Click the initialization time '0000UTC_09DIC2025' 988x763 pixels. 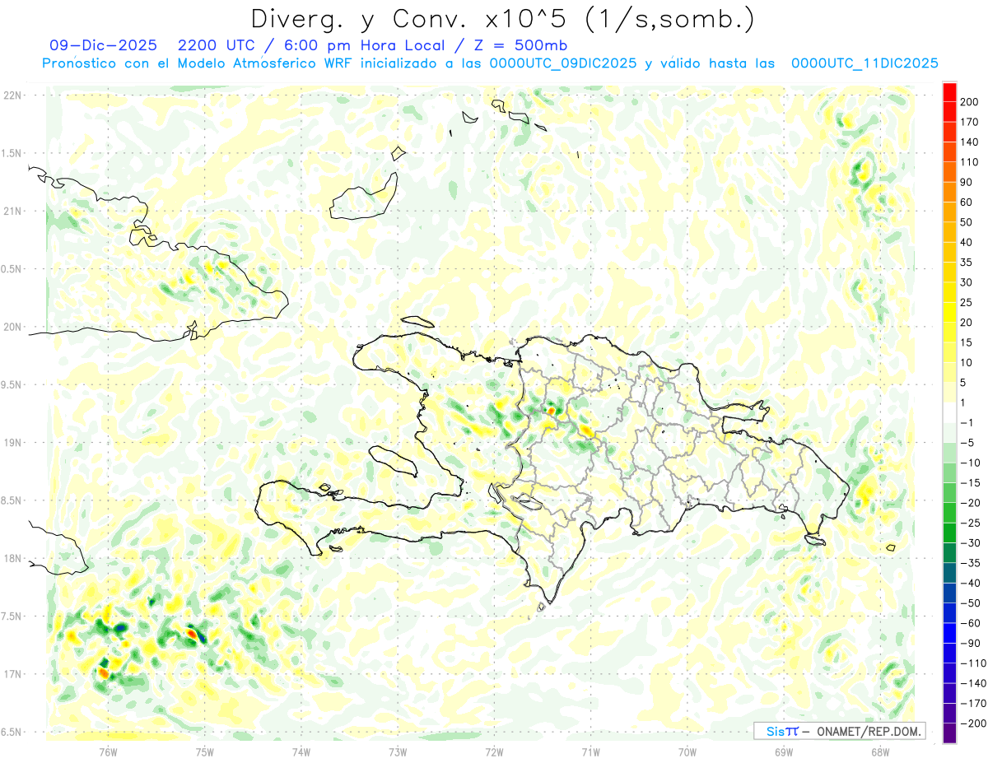(563, 63)
